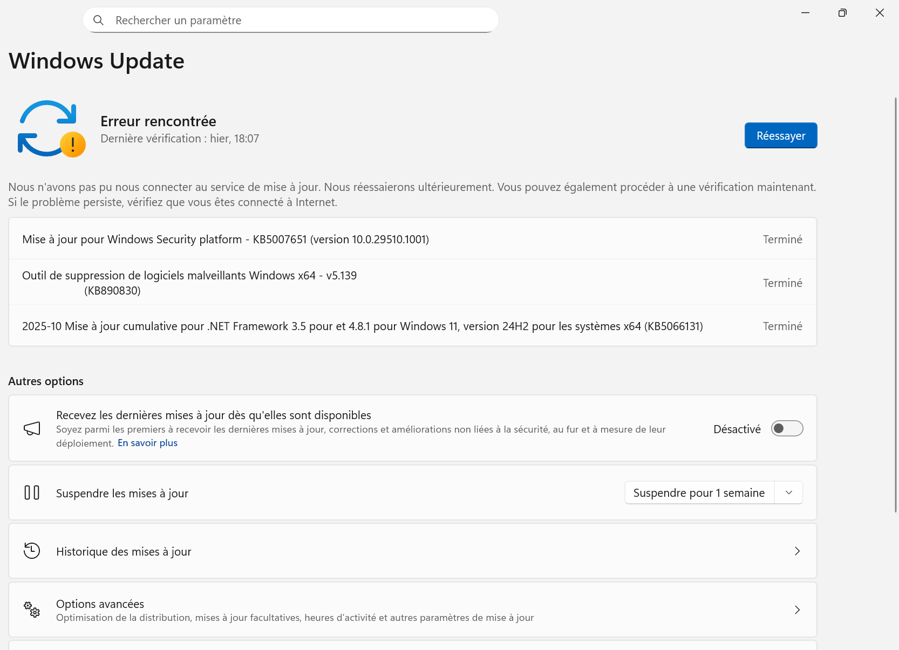This screenshot has height=650, width=899.
Task: Click the Erreur rencontrée heading
Action: pyautogui.click(x=158, y=121)
